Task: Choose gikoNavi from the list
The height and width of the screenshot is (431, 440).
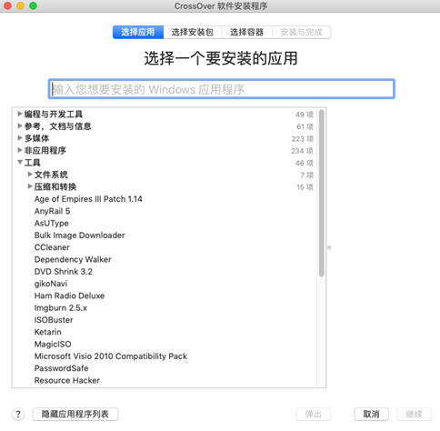Action: [51, 284]
